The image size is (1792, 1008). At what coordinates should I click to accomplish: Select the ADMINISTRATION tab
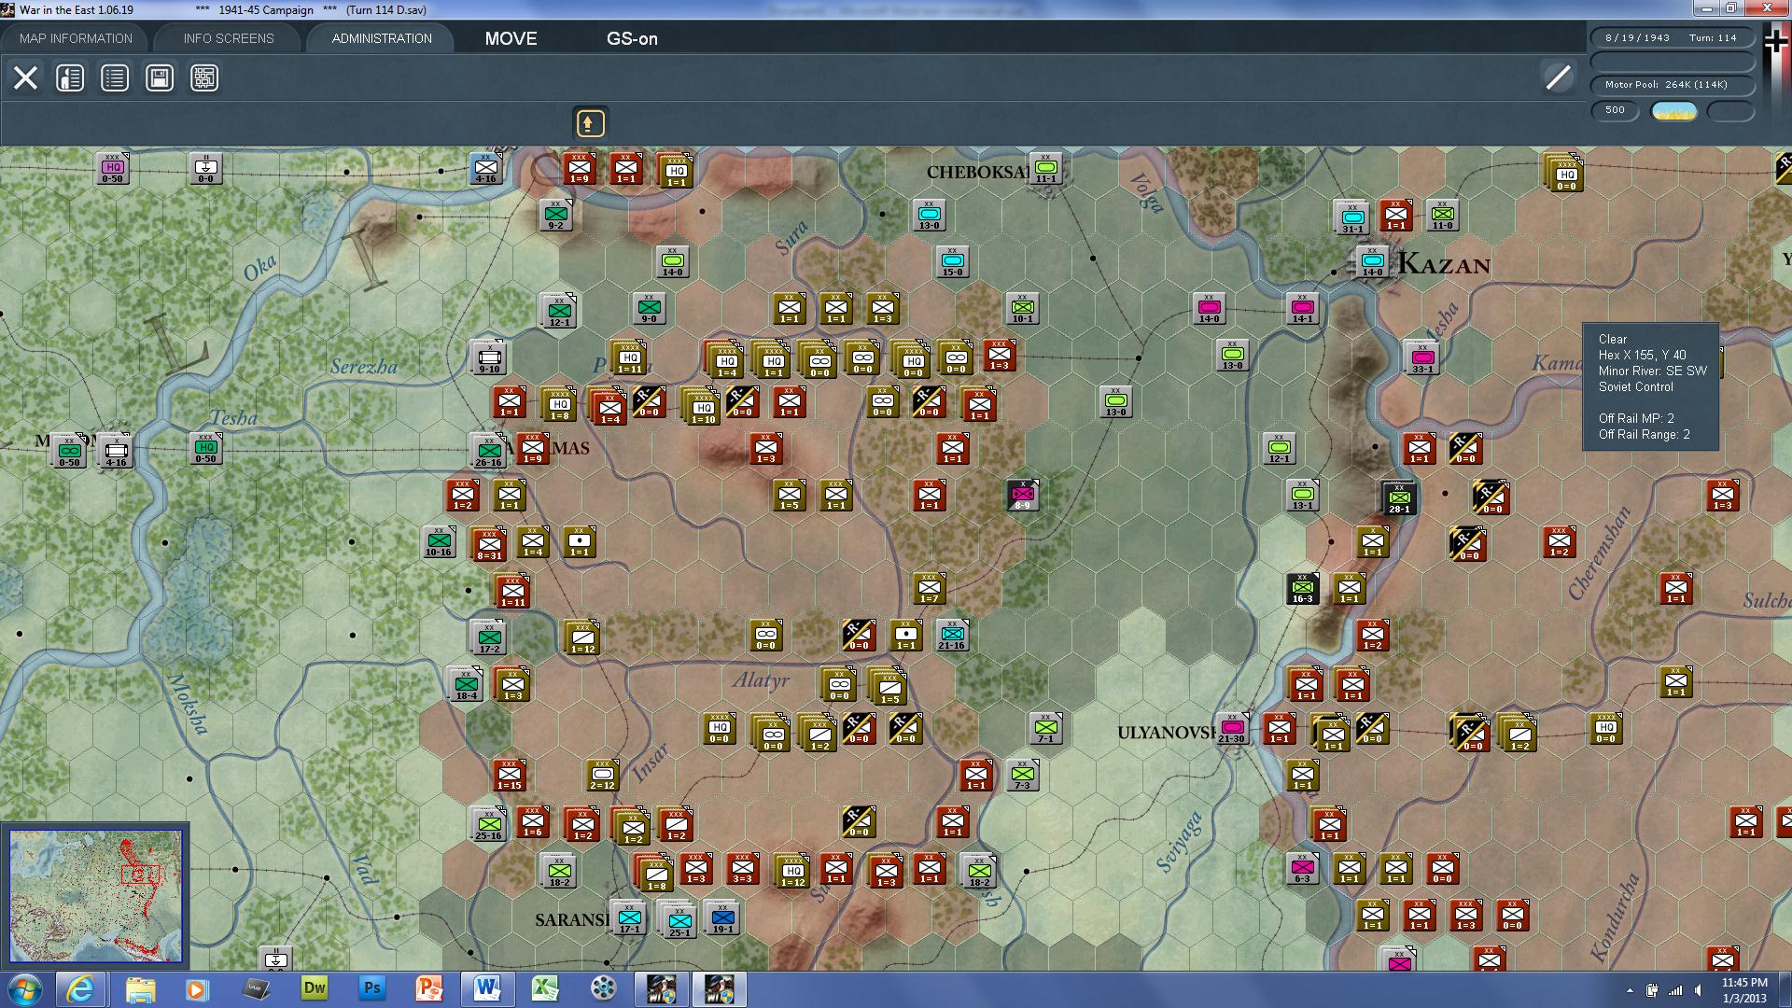point(382,38)
